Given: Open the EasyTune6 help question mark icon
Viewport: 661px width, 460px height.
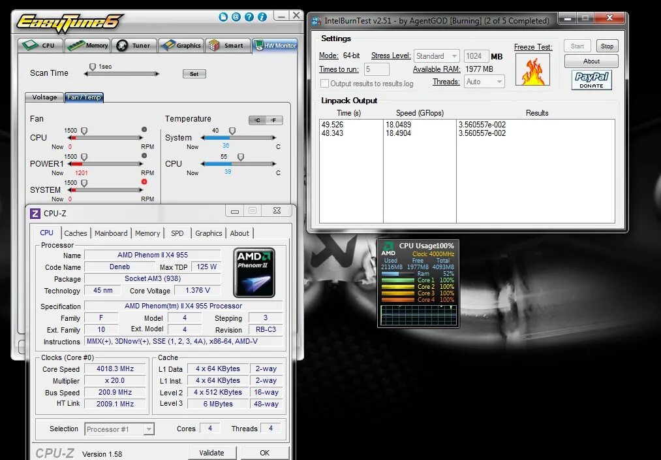Looking at the screenshot, I should point(249,17).
